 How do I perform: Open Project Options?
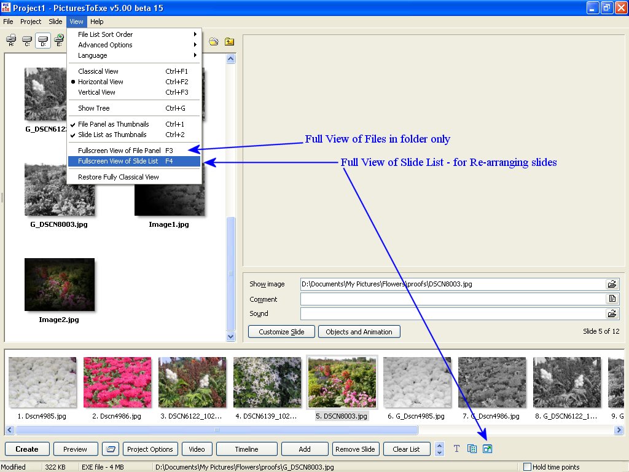[150, 449]
